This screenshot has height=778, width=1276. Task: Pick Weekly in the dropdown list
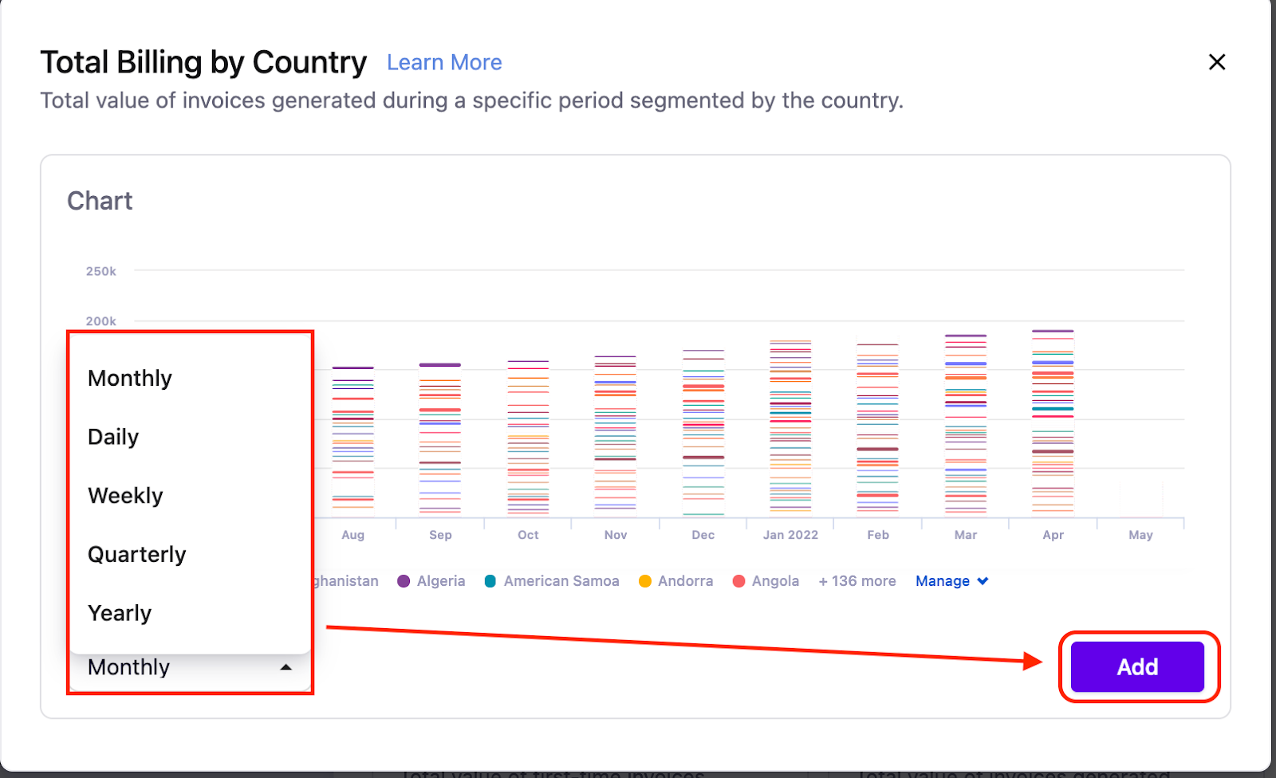click(125, 496)
